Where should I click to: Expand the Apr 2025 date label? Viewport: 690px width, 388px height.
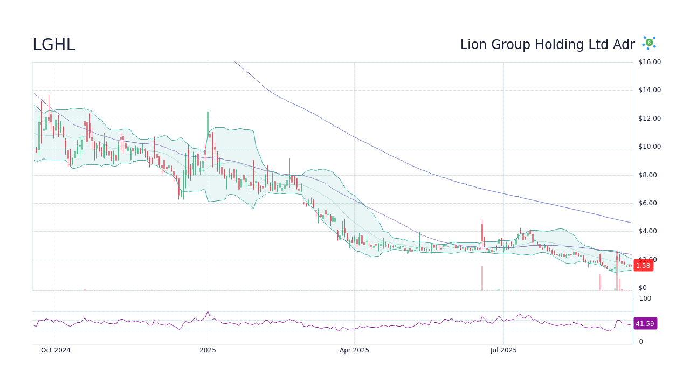tap(354, 350)
